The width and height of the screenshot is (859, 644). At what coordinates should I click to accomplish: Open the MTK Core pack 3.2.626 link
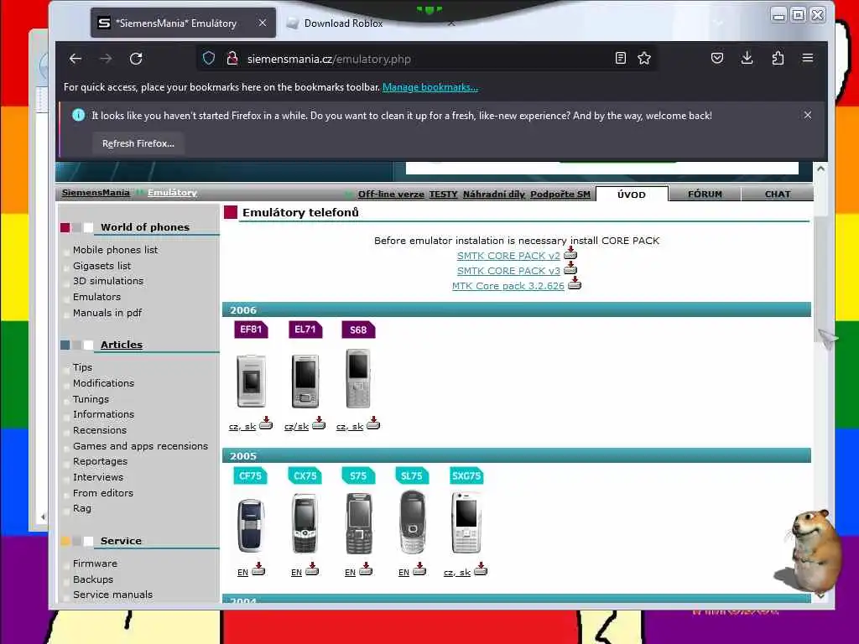pos(508,286)
